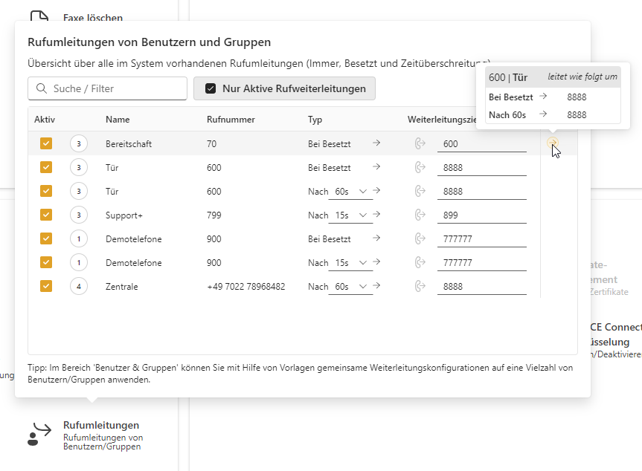Click forwarding phone icon in Zentrale row

click(x=420, y=286)
